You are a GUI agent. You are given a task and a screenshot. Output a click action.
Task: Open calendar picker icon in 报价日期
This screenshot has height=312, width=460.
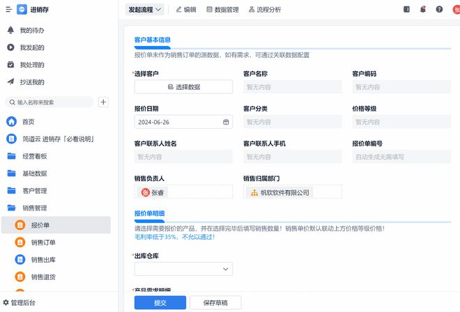(226, 122)
